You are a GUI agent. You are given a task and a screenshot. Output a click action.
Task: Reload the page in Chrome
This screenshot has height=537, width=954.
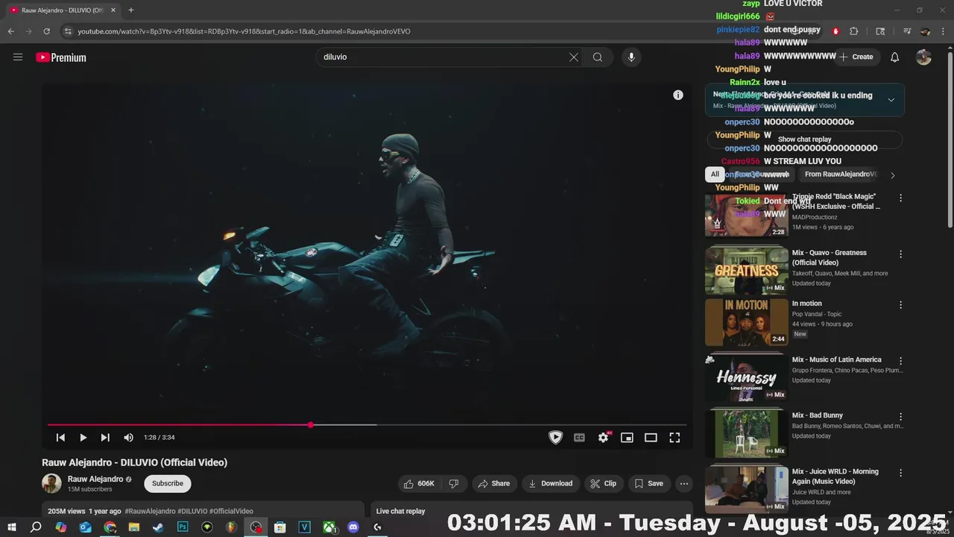(x=46, y=31)
